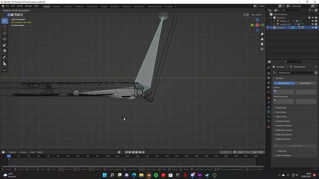Viewport: 319px width, 179px height.
Task: Edit the Armature.001 data name field
Action: [x=296, y=73]
